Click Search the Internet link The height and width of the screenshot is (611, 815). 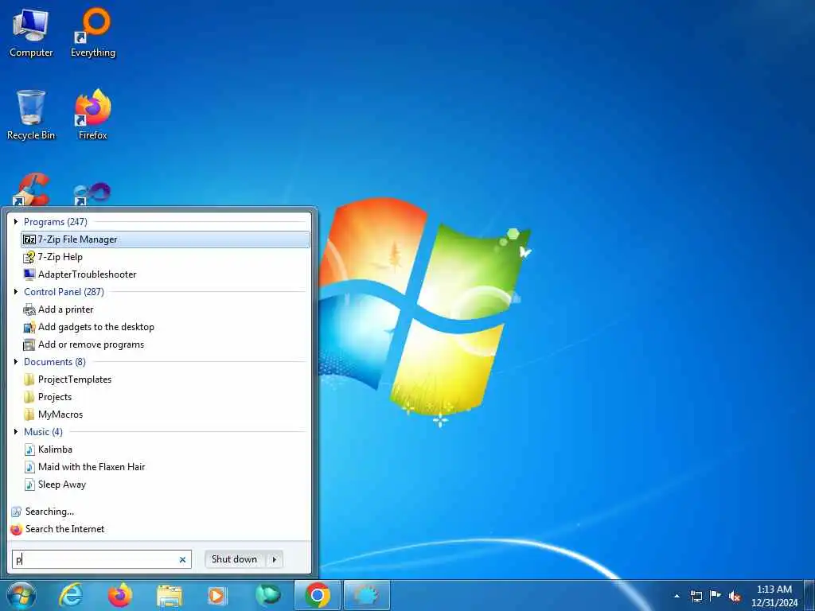(x=65, y=529)
